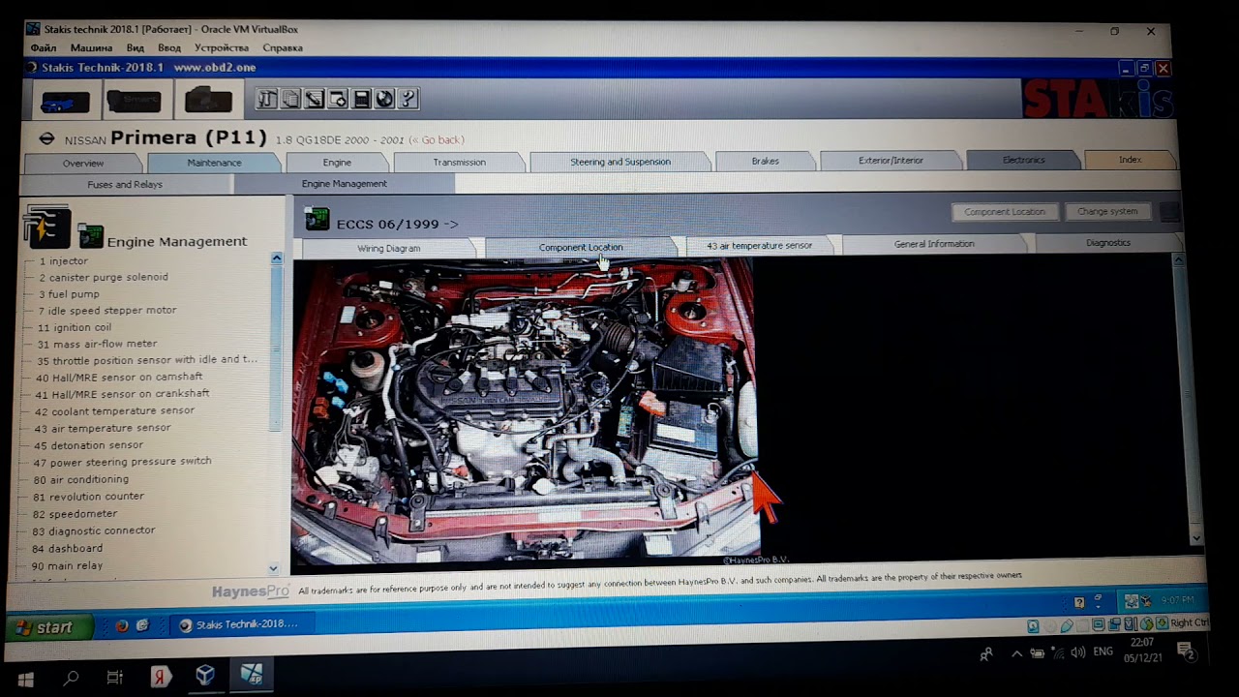Screen dimensions: 1239x697
Task: Click the ECCS green module icon
Action: [x=317, y=220]
